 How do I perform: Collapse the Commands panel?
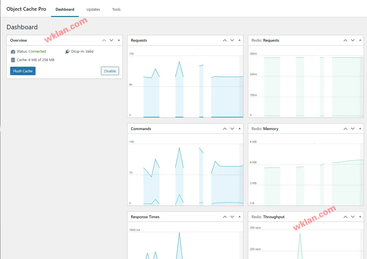239,129
